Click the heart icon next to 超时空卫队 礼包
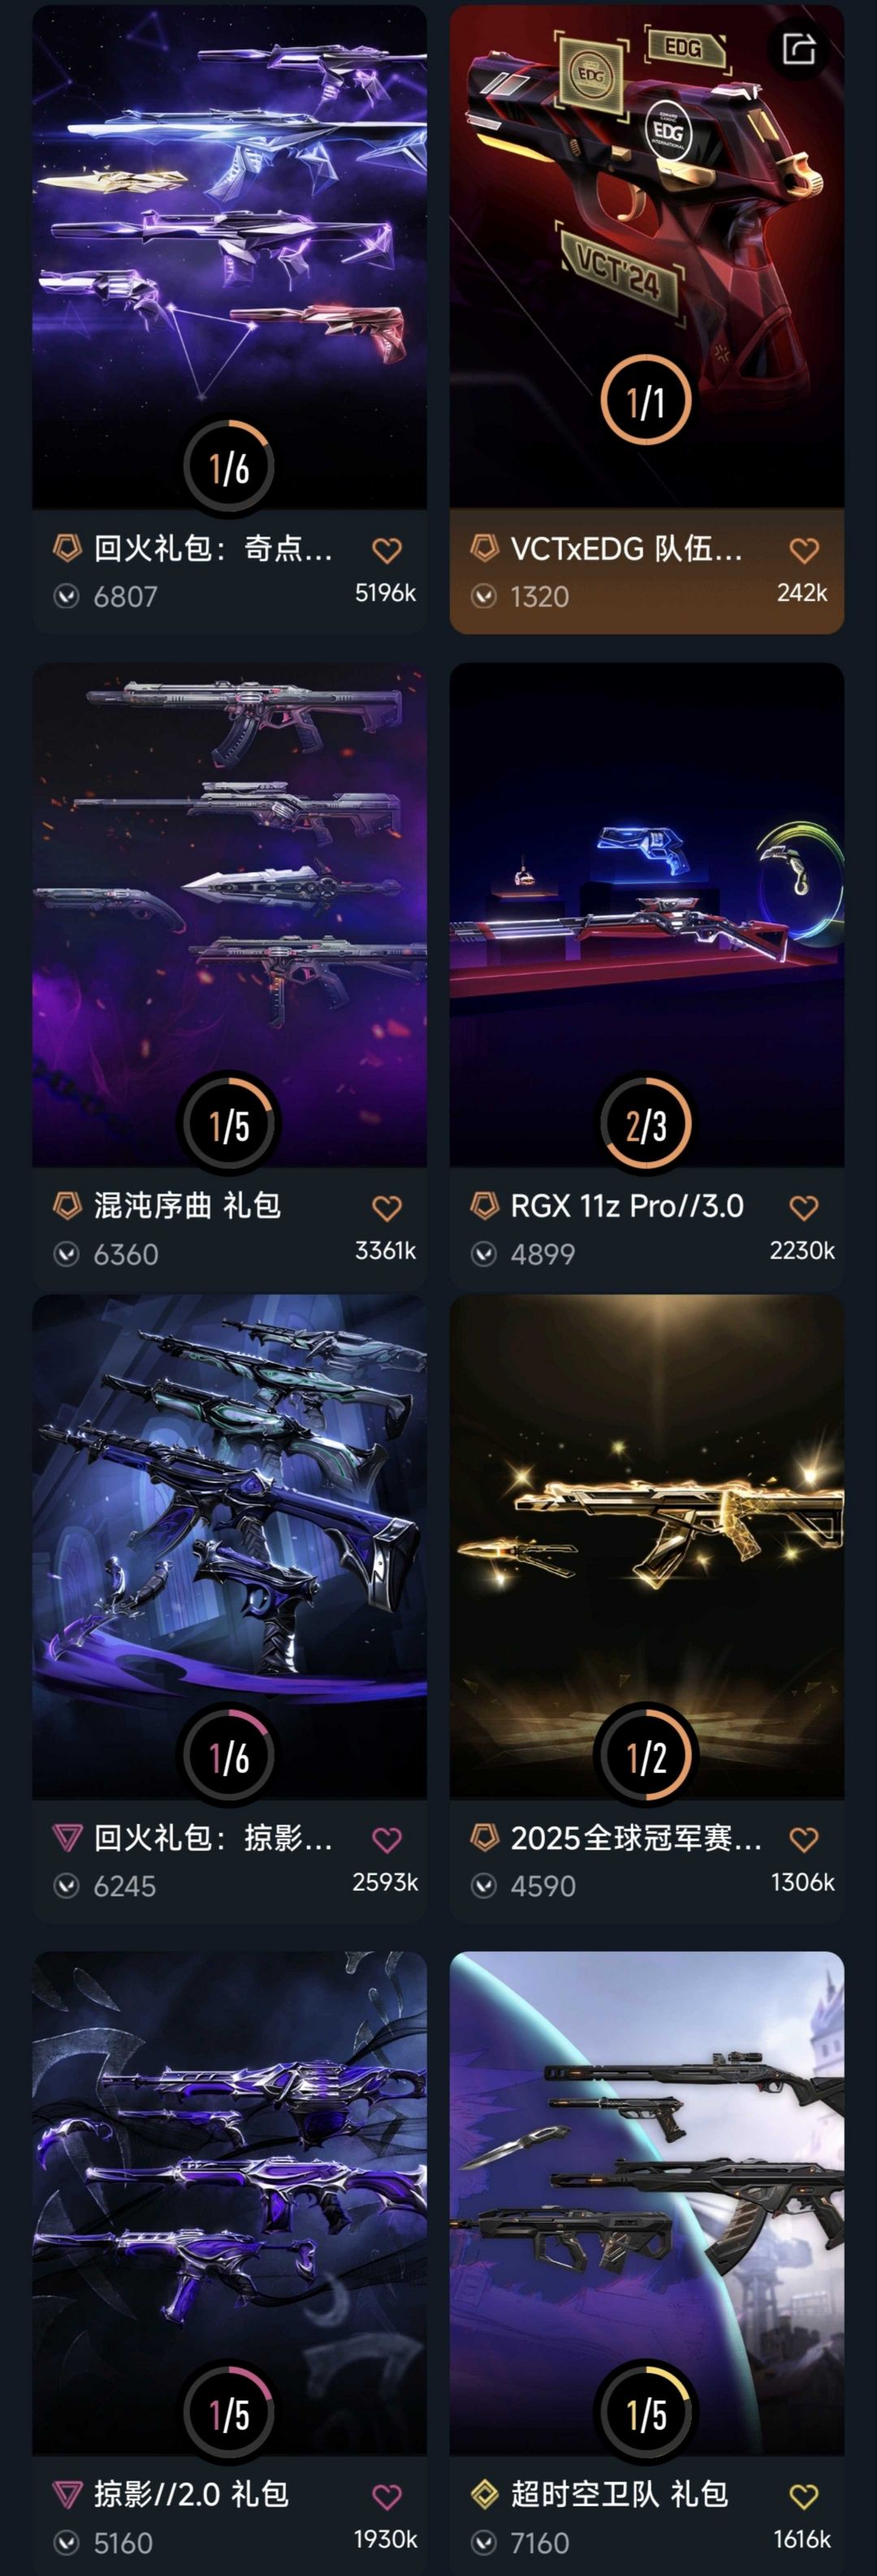877x2576 pixels. coord(804,2496)
